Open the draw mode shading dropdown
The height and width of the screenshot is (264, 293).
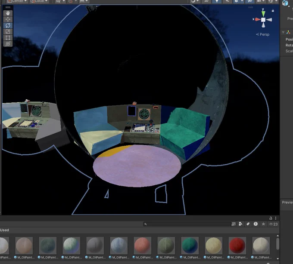tap(195, 1)
